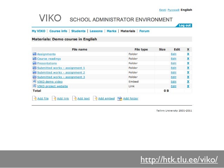Open VIKO demo video link
The height and width of the screenshot is (168, 224).
click(50, 82)
